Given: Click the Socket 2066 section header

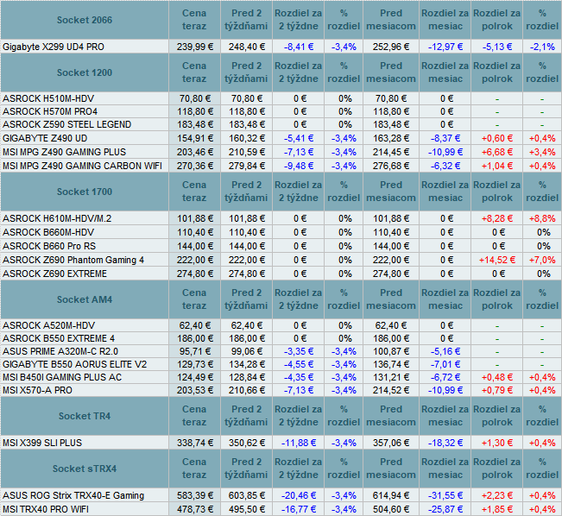Looking at the screenshot, I should (85, 20).
